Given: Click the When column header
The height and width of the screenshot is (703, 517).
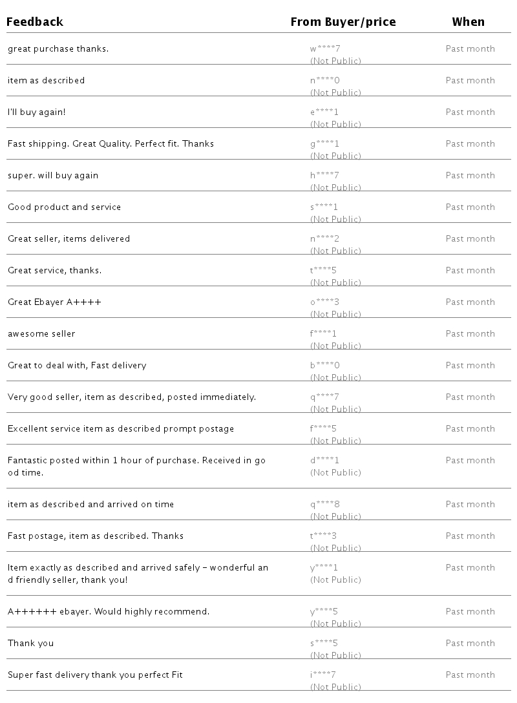Looking at the screenshot, I should click(468, 22).
